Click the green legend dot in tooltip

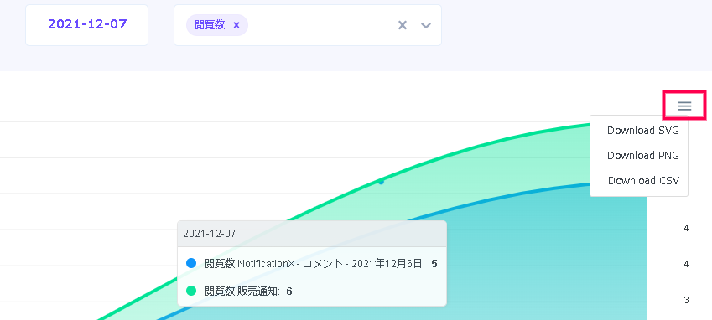point(191,291)
